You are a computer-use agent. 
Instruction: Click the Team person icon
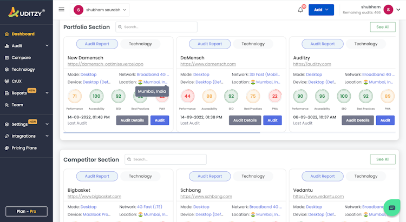pos(6,105)
